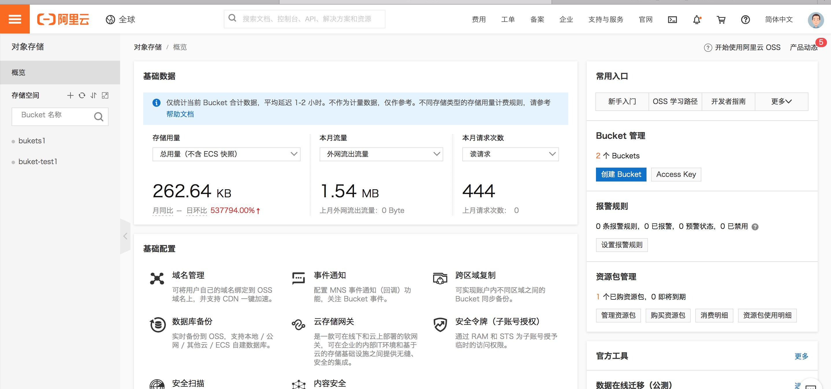Open the notification bell
This screenshot has width=831, height=389.
click(697, 20)
